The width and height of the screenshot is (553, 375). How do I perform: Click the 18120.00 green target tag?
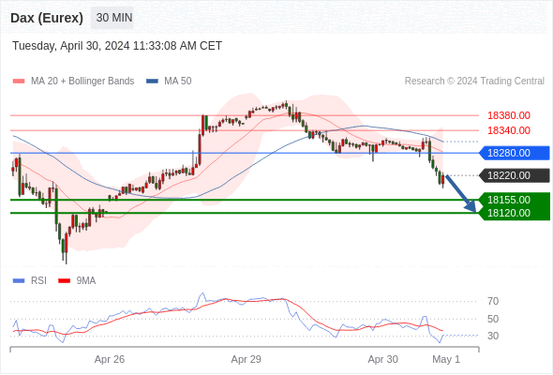point(515,213)
